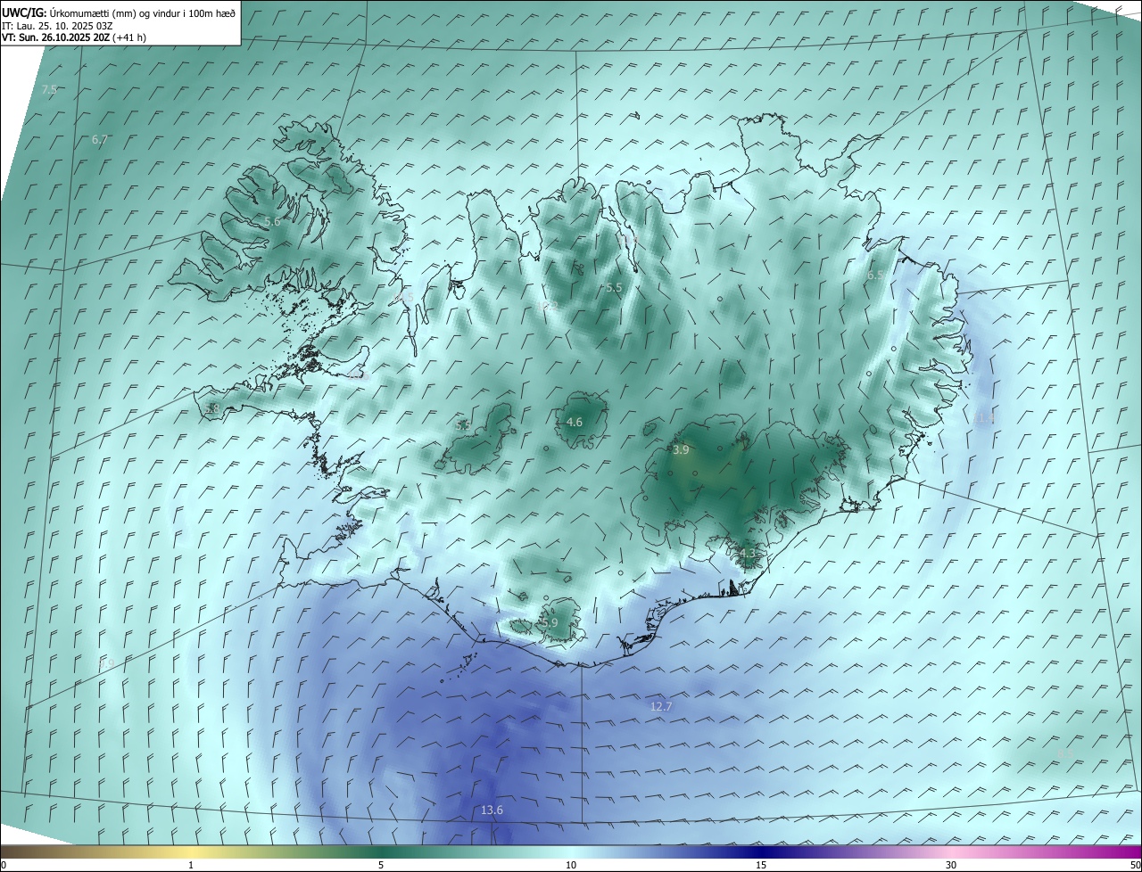Select the 7.5 value in the northwest corner

pos(50,89)
